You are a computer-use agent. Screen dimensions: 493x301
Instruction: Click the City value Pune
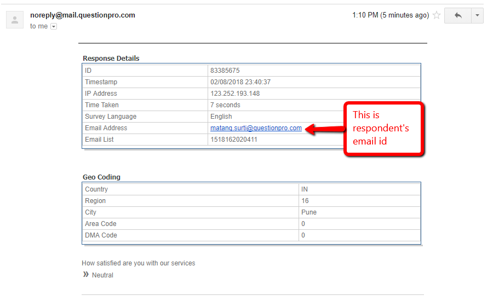pyautogui.click(x=309, y=212)
